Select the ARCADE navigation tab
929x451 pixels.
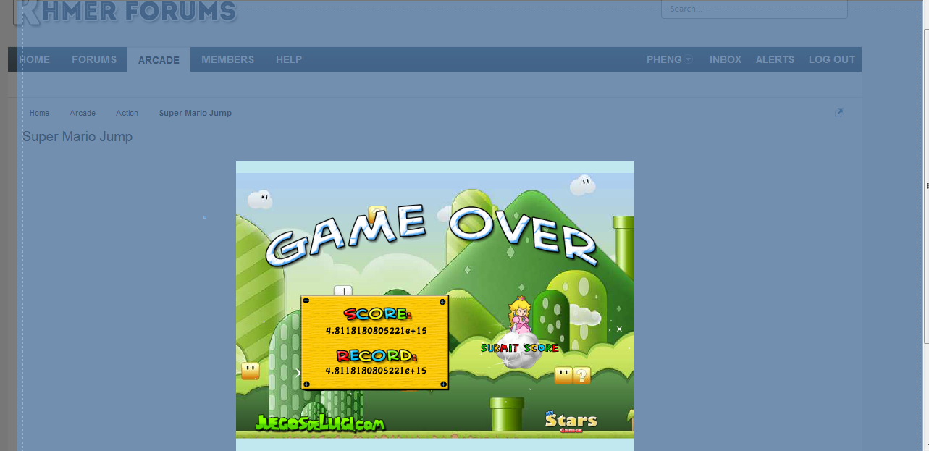(x=159, y=60)
